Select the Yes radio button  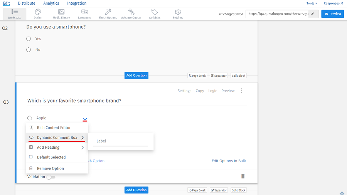coord(29,39)
